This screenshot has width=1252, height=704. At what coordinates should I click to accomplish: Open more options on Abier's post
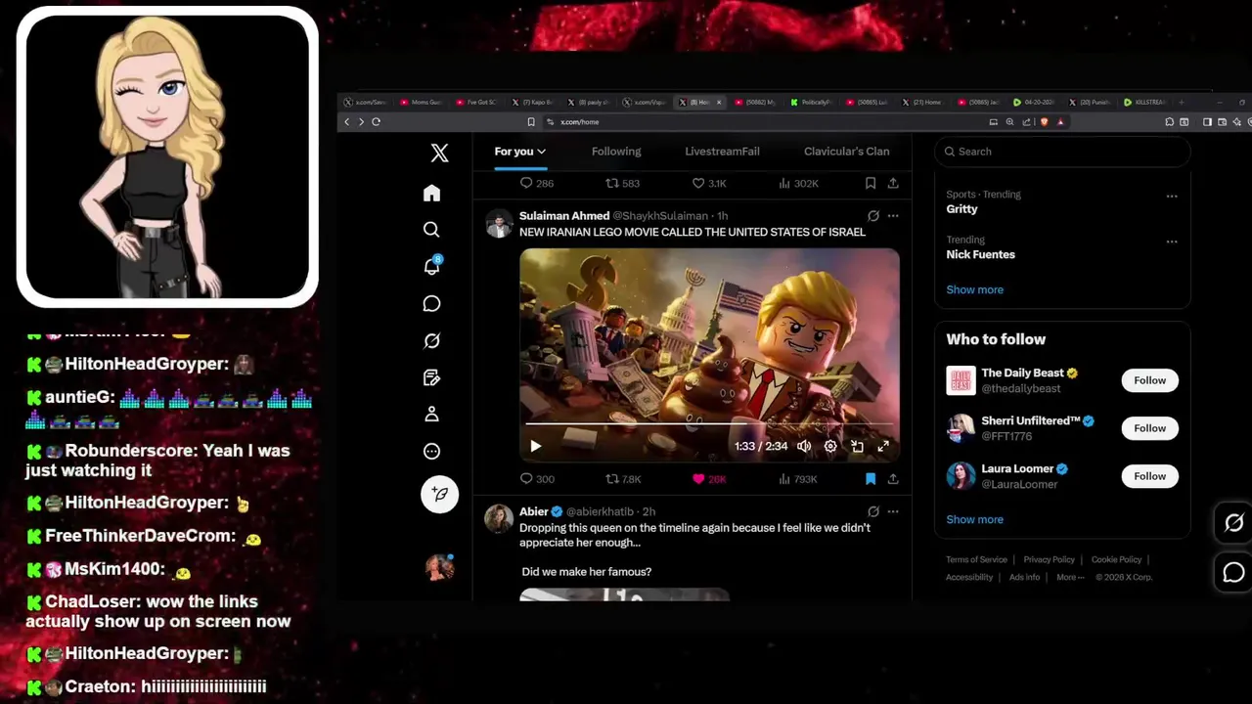893,511
